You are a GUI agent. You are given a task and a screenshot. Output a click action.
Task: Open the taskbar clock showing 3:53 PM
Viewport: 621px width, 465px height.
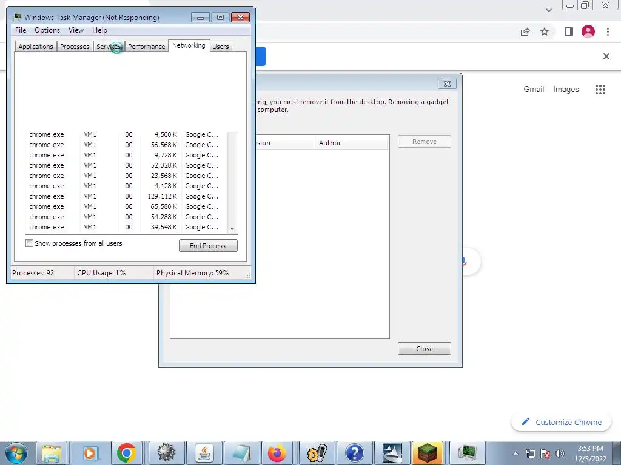coord(590,453)
